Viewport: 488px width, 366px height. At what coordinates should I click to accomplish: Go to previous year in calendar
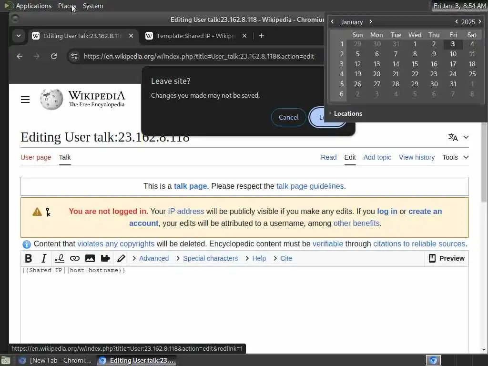tap(456, 22)
